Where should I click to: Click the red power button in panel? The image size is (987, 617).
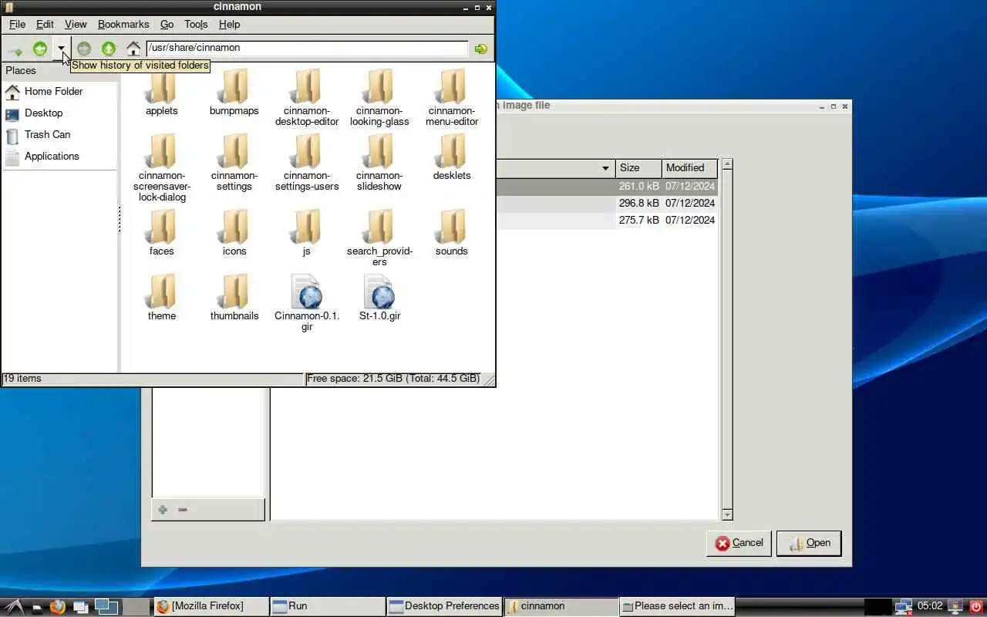[x=977, y=606]
